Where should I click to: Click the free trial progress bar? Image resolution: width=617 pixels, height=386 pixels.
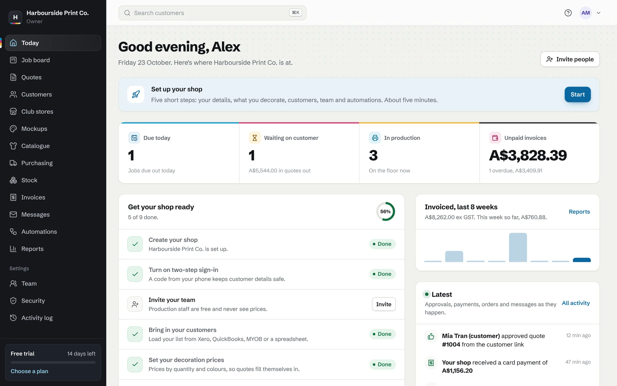click(53, 362)
